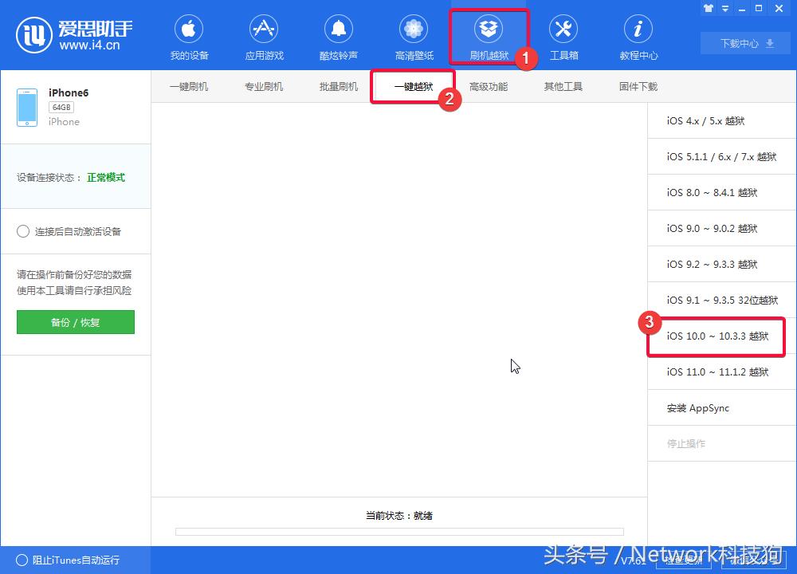The width and height of the screenshot is (797, 574).
Task: Select the 应用游戏 apps and games icon
Action: (x=264, y=37)
